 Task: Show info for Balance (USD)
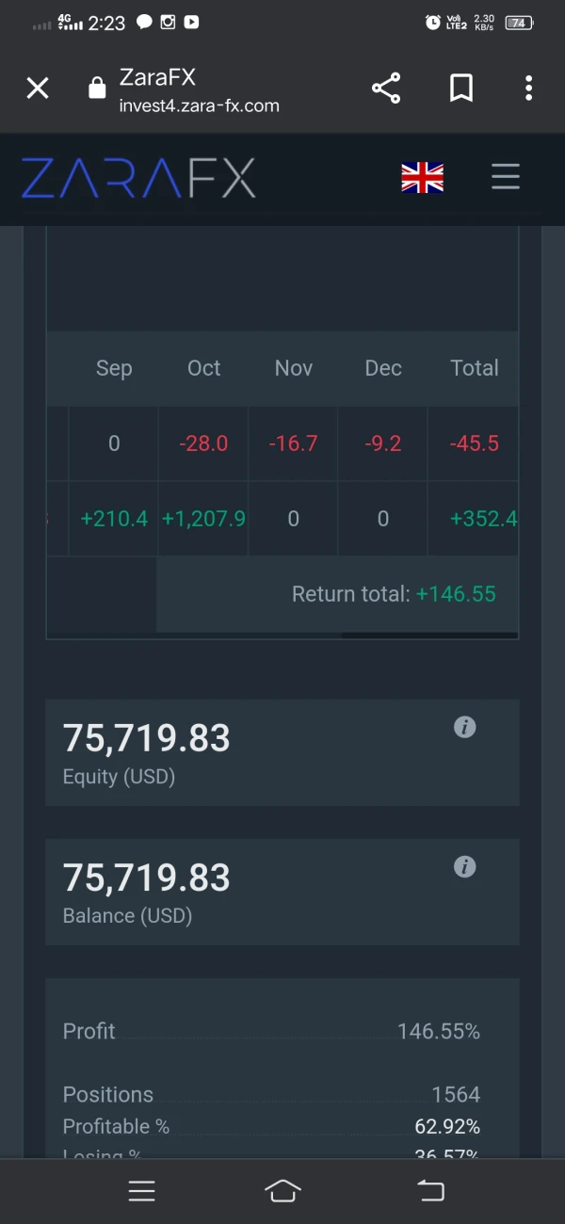coord(464,866)
